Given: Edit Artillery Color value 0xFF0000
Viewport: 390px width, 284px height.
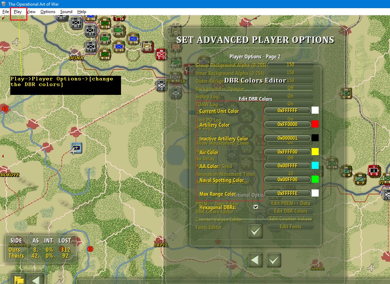Looking at the screenshot, I should pos(287,124).
